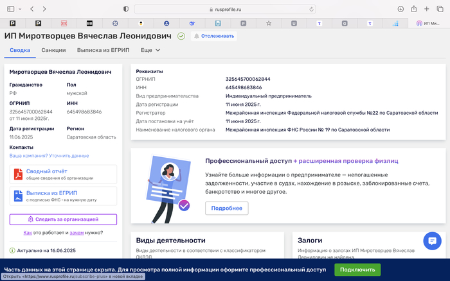This screenshot has height=281, width=450.
Task: Open the share menu icon
Action: 413,9
